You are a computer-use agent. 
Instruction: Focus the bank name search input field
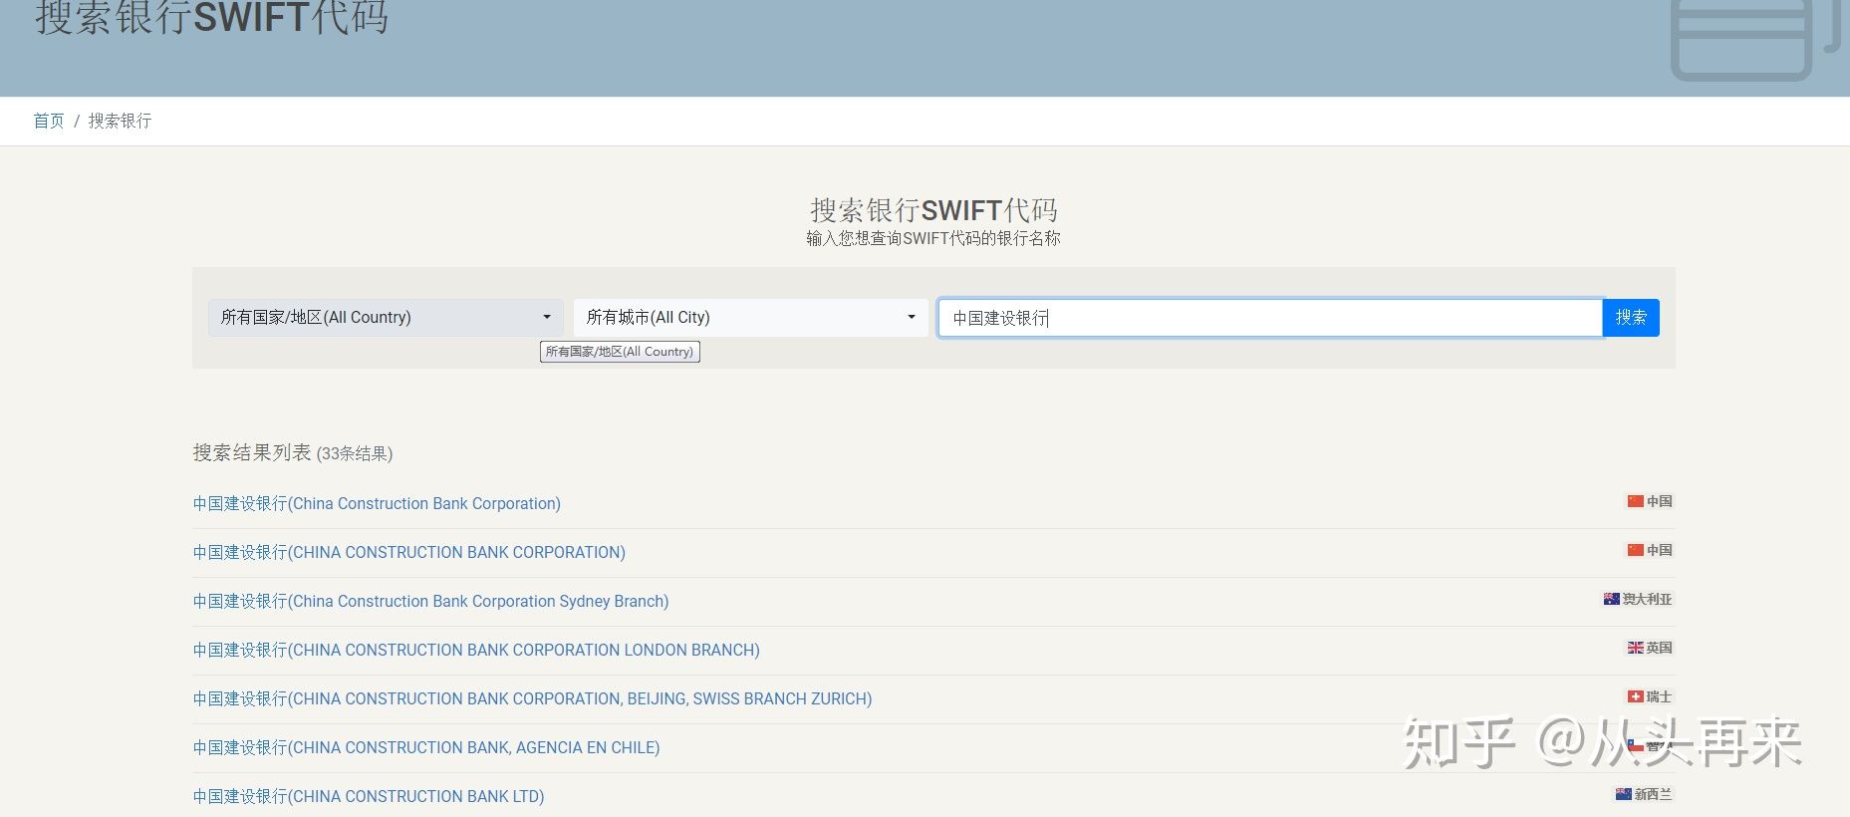coord(1270,318)
